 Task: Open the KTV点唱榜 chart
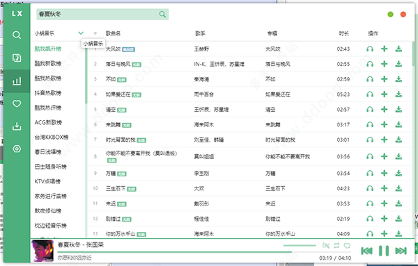pyautogui.click(x=47, y=181)
